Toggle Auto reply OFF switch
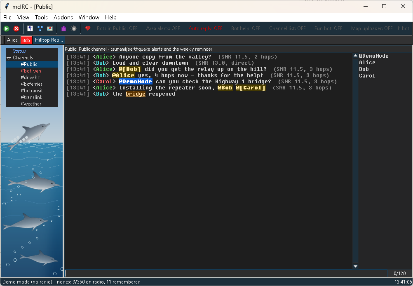This screenshot has height=286, width=413. click(205, 28)
